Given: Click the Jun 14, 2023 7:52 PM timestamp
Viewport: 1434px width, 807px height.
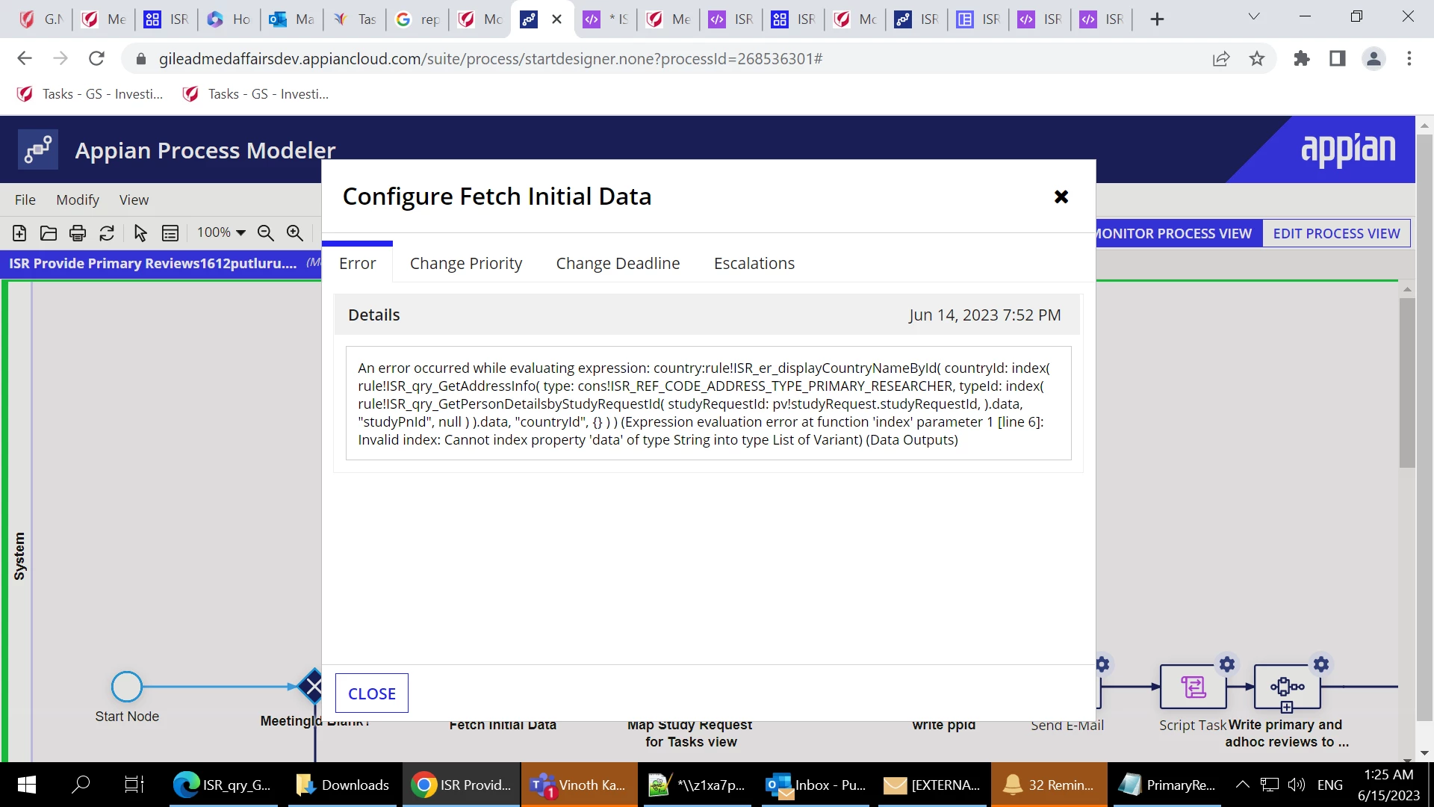Looking at the screenshot, I should (x=984, y=315).
